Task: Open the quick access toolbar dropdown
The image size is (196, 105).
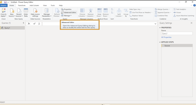Action: (x=8, y=2)
